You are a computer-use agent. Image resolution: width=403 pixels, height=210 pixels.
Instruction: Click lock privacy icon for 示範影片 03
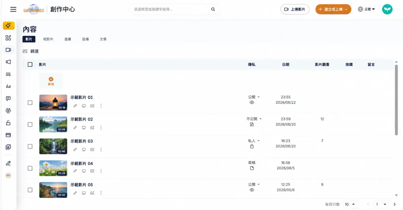pos(252,146)
